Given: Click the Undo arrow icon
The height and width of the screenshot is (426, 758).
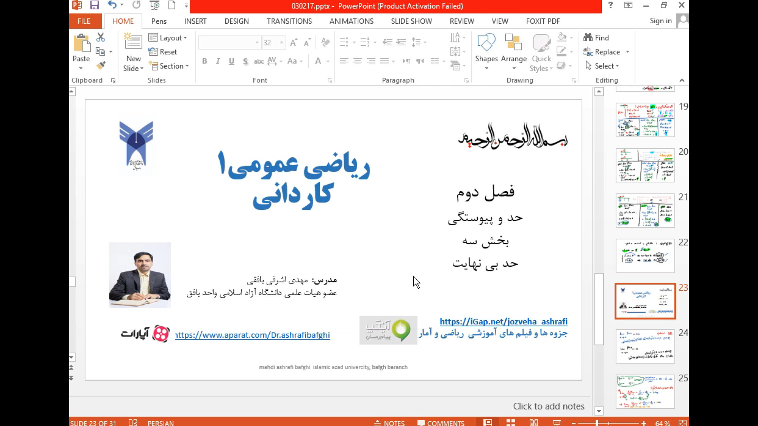Looking at the screenshot, I should pyautogui.click(x=112, y=5).
